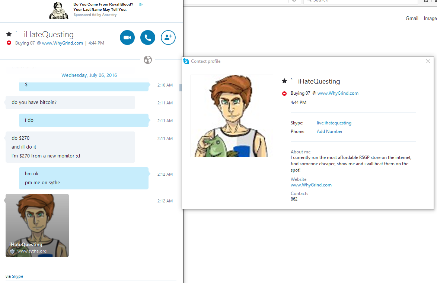Screen dimensions: 437x283
Task: Click Add Number for the phone field
Action: click(329, 131)
